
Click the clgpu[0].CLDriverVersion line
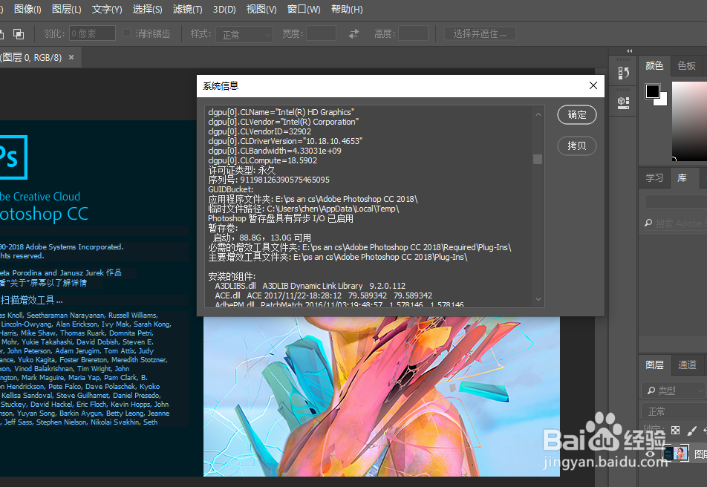(285, 141)
